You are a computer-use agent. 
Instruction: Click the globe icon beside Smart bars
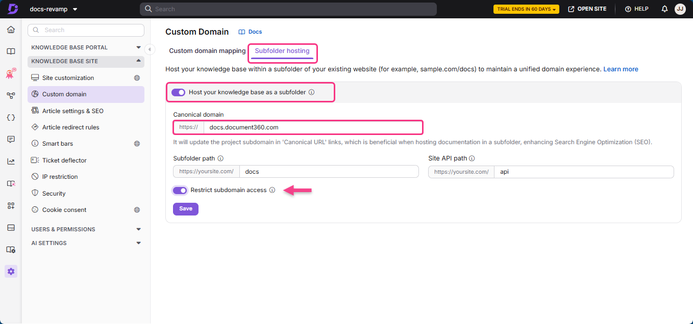point(137,144)
